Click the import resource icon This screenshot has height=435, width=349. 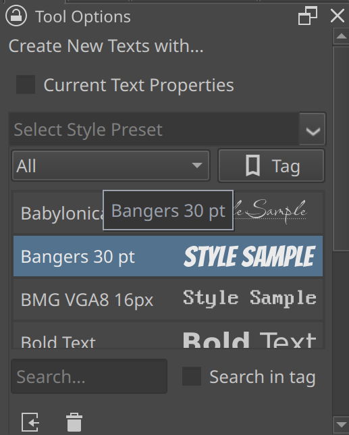tap(30, 422)
